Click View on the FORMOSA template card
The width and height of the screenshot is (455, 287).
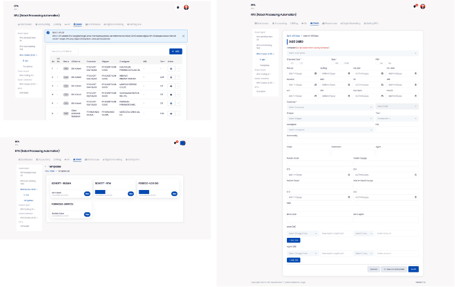coord(87,215)
